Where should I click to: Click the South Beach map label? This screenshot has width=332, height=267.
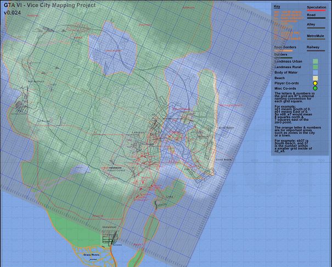pyautogui.click(x=223, y=159)
